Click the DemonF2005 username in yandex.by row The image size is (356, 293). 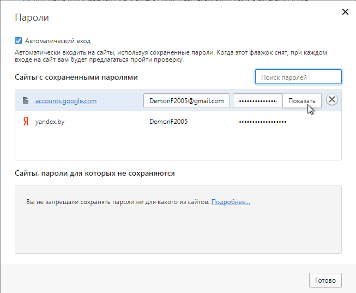click(x=168, y=122)
